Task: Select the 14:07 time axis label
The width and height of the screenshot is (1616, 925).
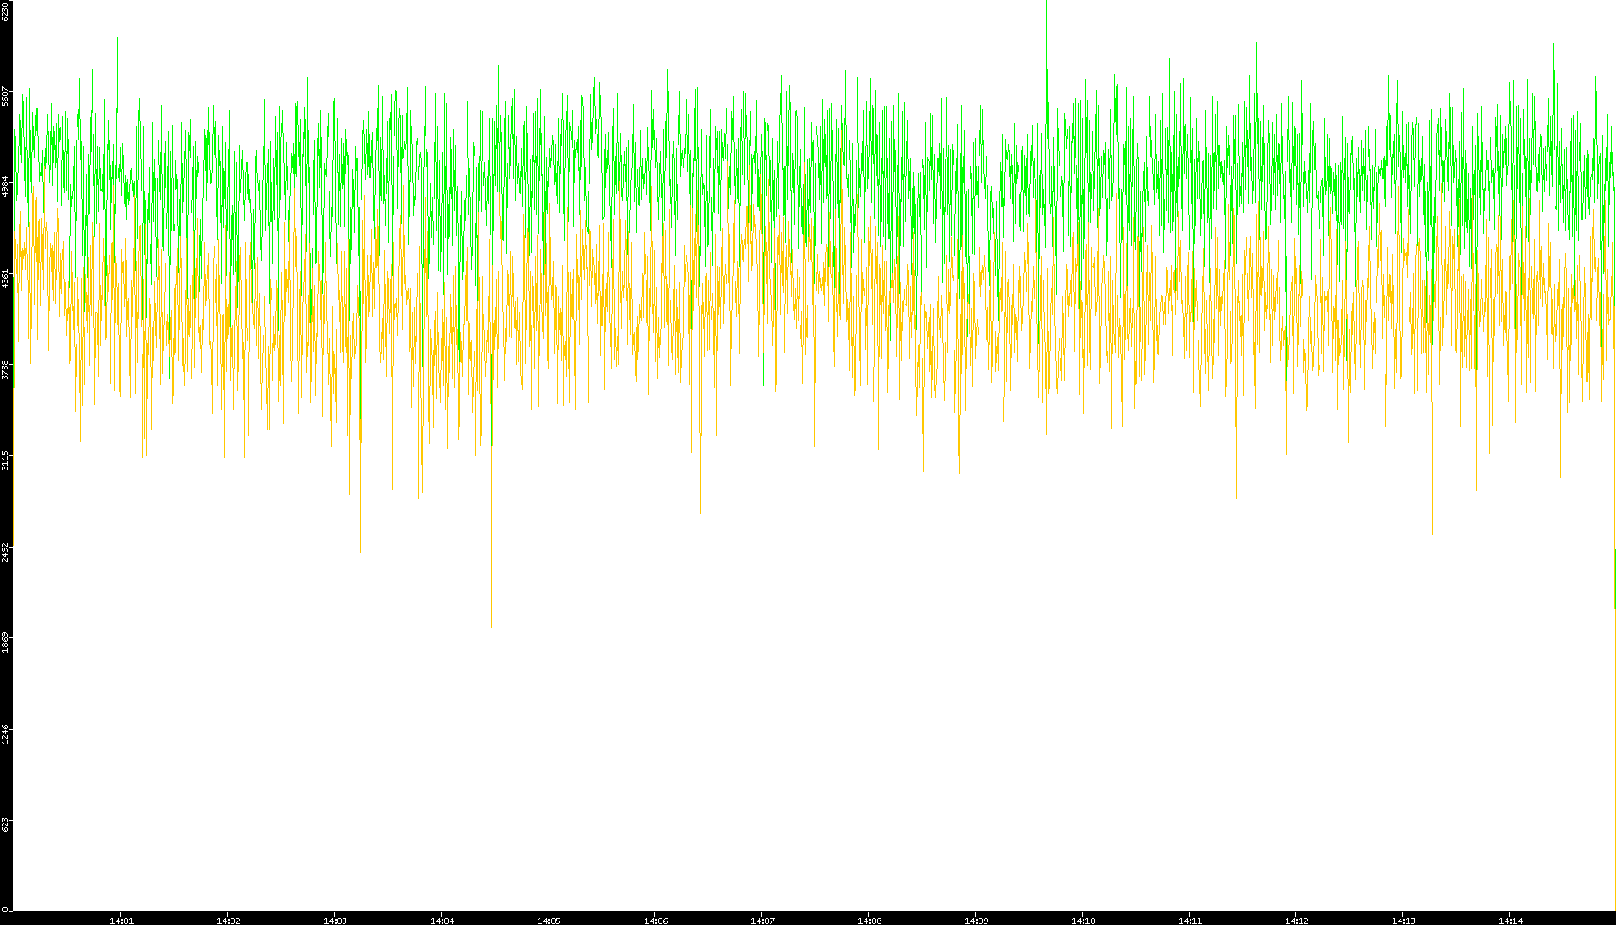Action: coord(762,921)
